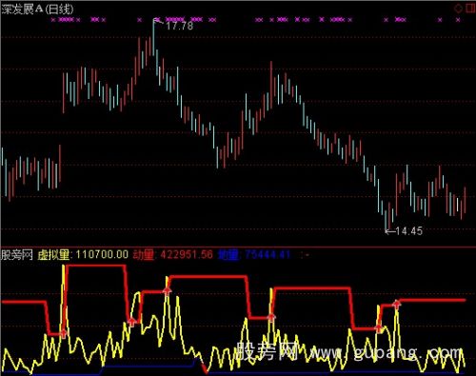Click the red diamond icon at top right

(458, 9)
